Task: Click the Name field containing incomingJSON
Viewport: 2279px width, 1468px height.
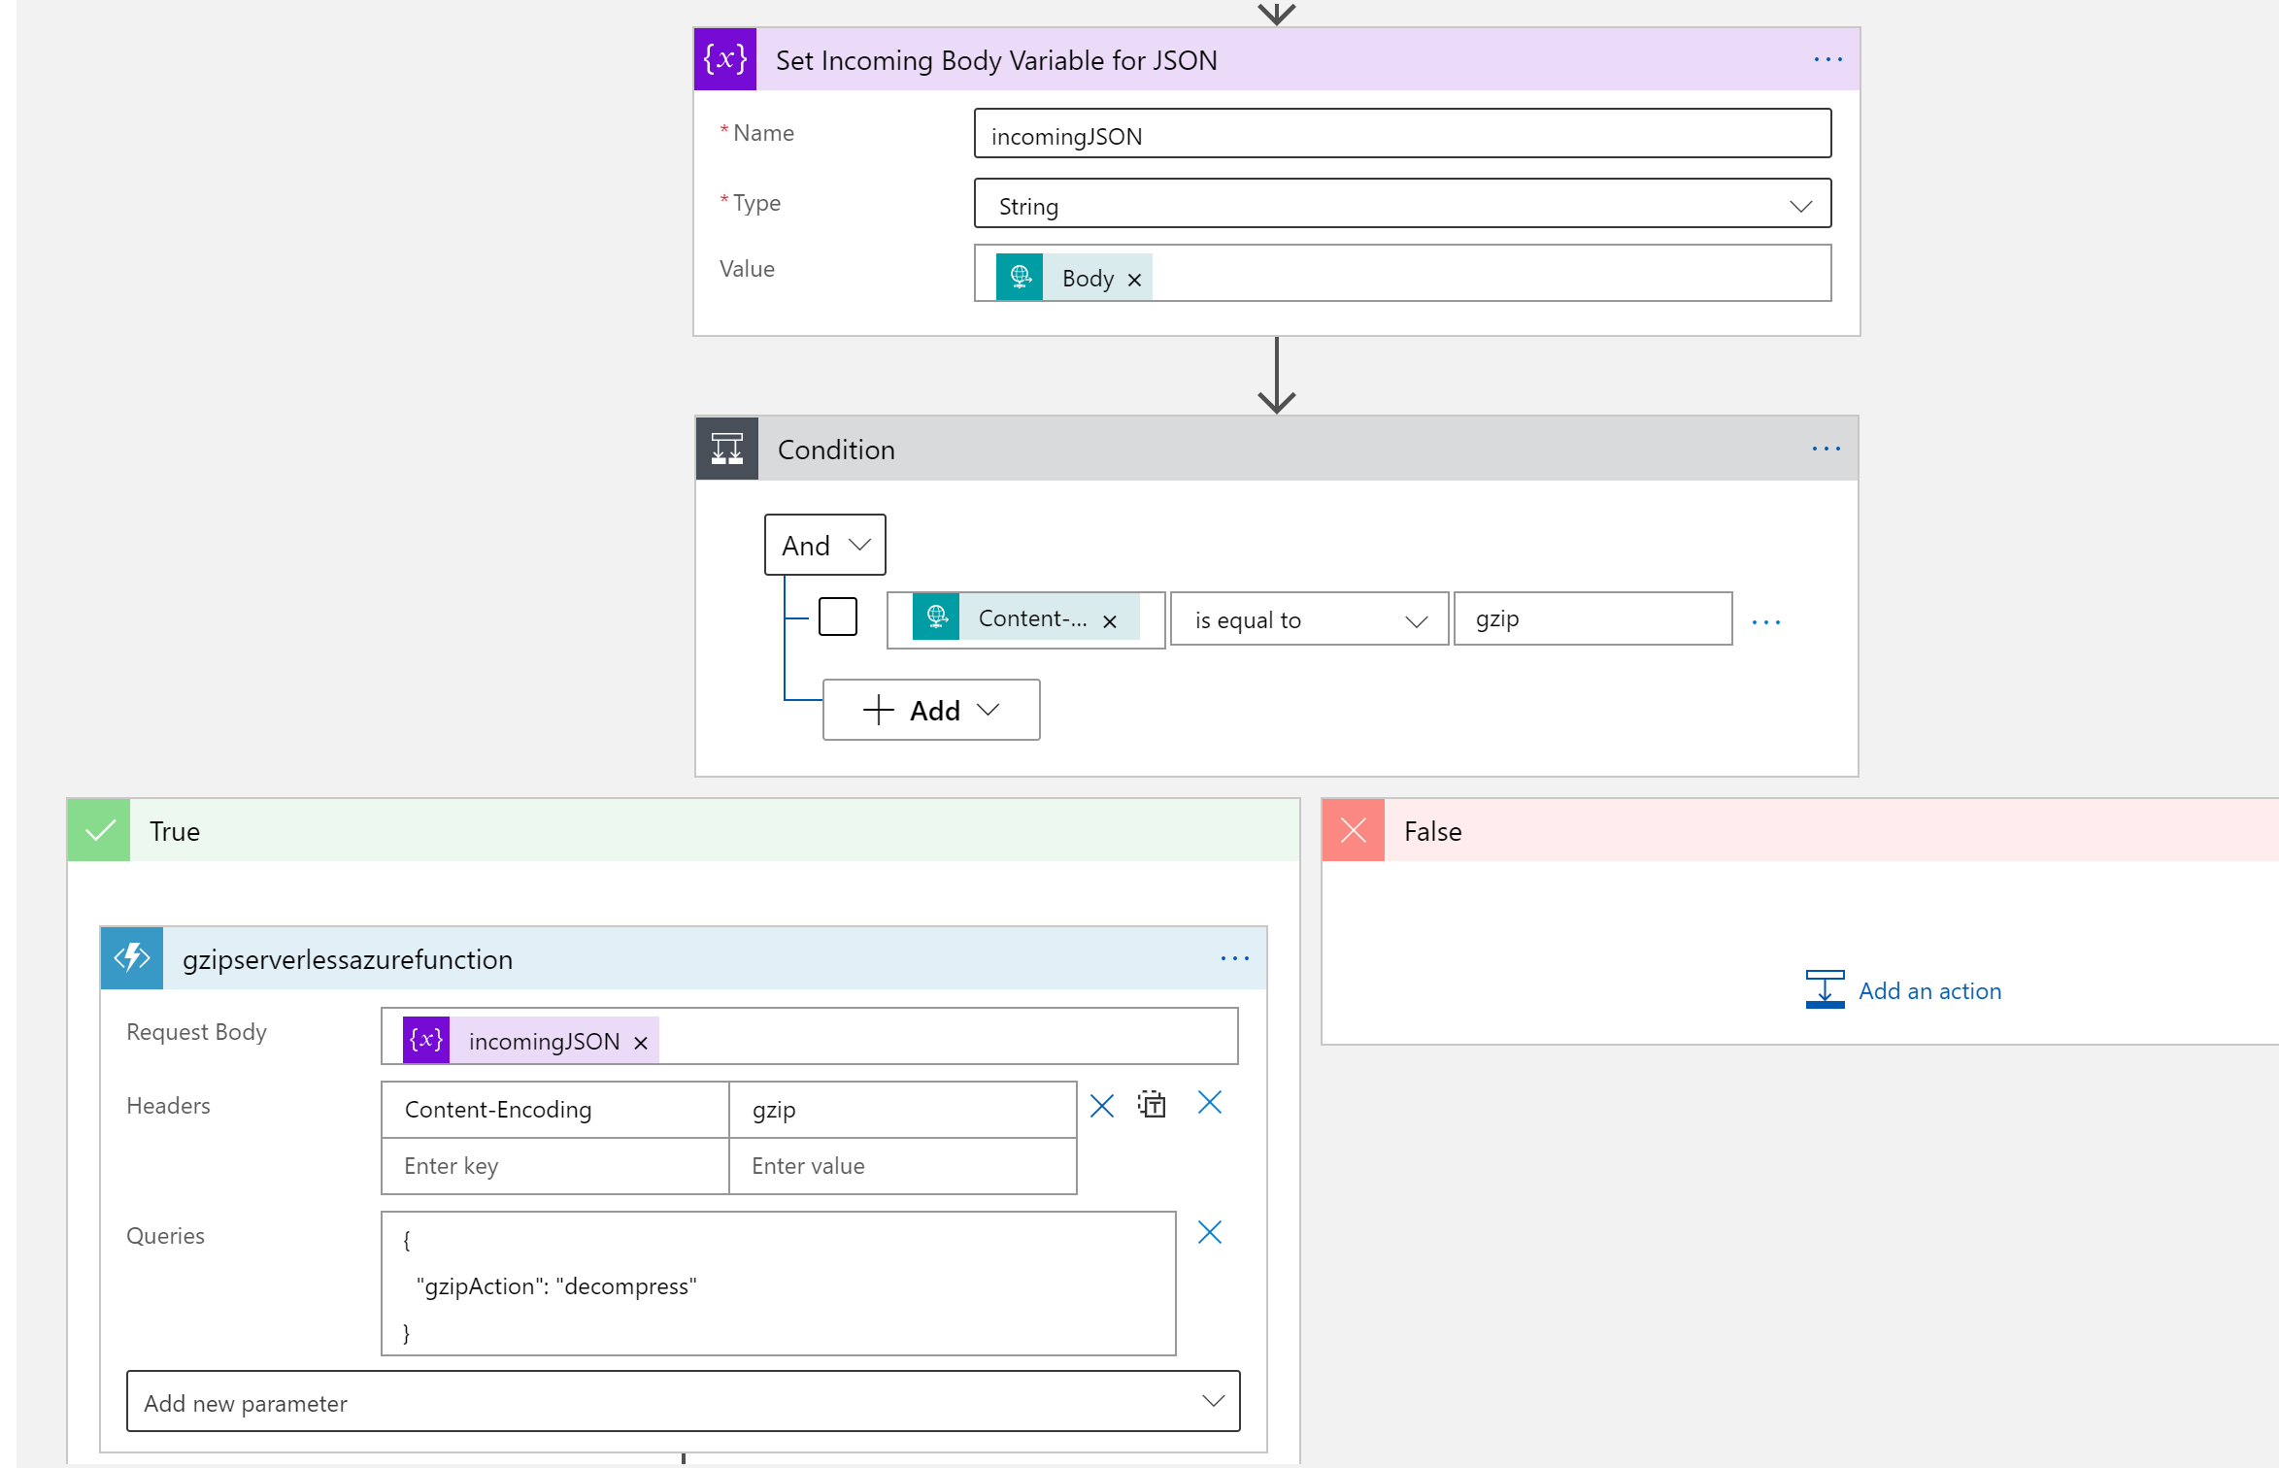Action: coord(1403,133)
